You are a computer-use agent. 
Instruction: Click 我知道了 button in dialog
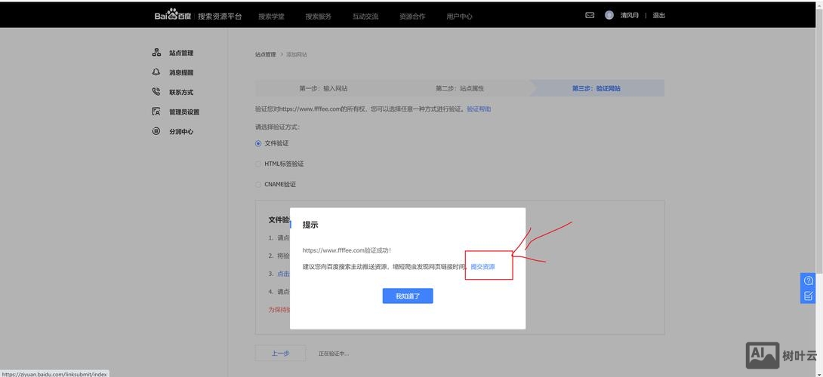click(408, 296)
